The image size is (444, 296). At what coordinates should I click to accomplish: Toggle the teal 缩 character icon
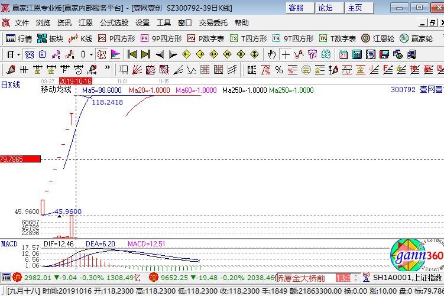click(x=326, y=54)
